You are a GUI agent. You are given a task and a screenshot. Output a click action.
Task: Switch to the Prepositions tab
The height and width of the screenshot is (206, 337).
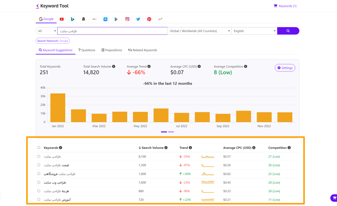click(112, 50)
